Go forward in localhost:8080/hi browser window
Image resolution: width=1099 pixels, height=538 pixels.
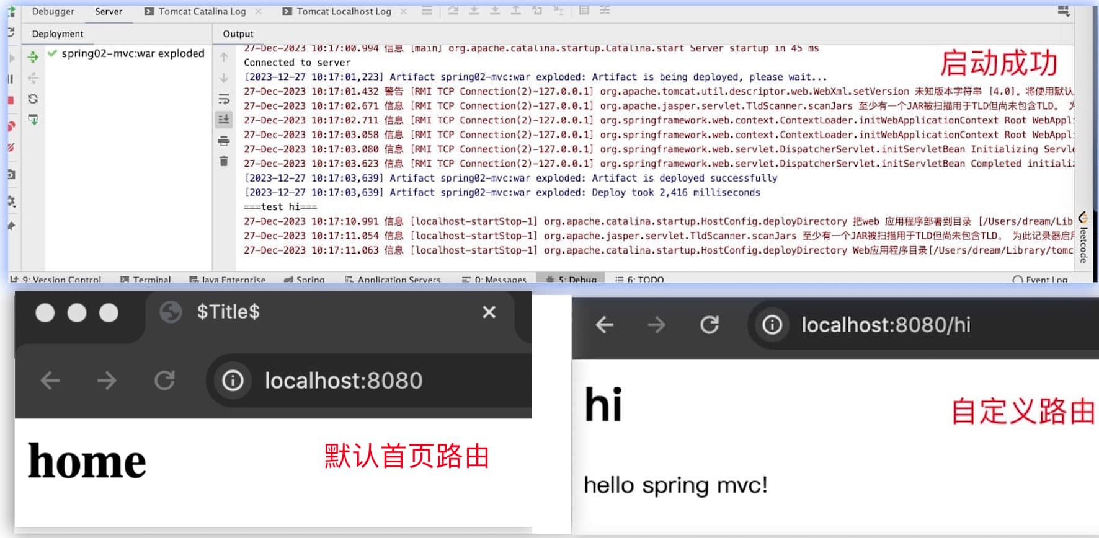click(x=656, y=324)
